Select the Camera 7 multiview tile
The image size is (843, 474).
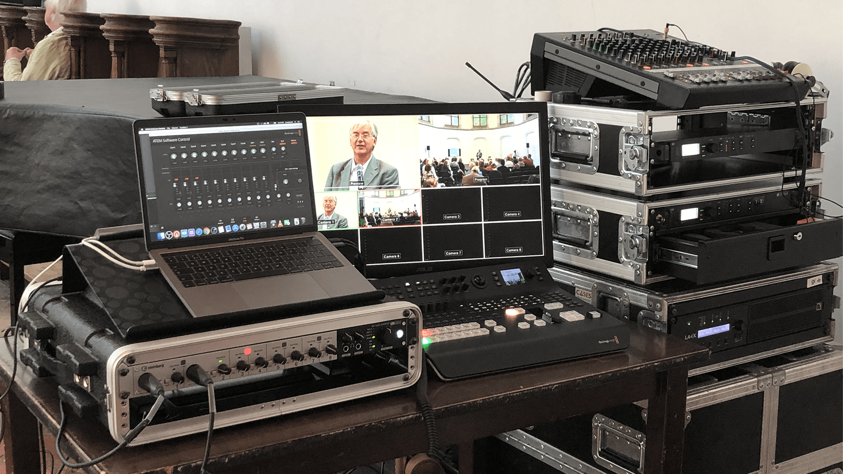(x=452, y=242)
